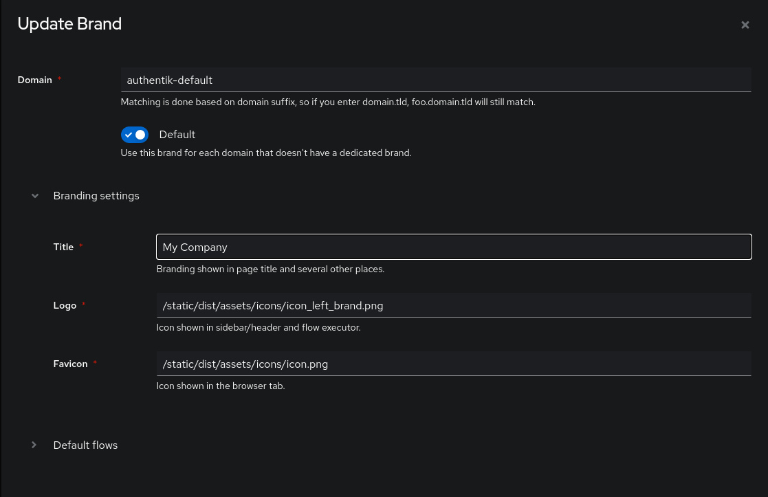Toggle the Default brand switch

[x=135, y=135]
